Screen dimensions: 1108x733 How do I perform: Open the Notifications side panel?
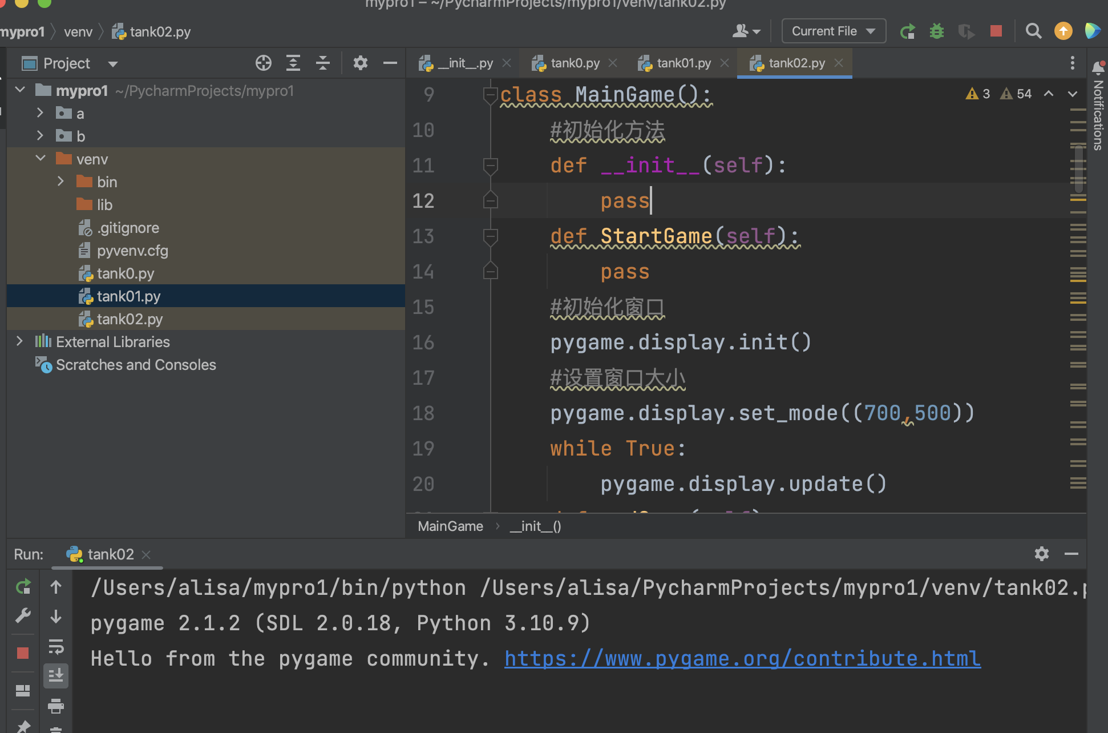point(1098,106)
